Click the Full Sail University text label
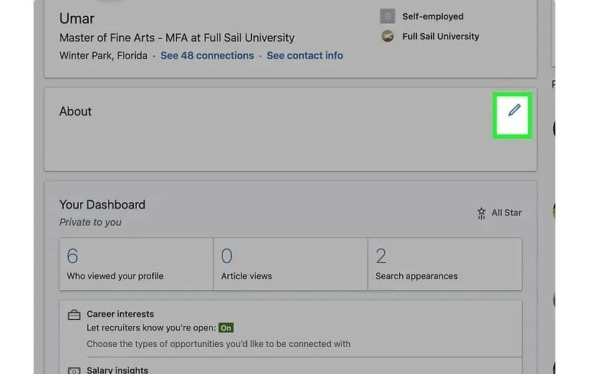589x374 pixels. coord(441,37)
